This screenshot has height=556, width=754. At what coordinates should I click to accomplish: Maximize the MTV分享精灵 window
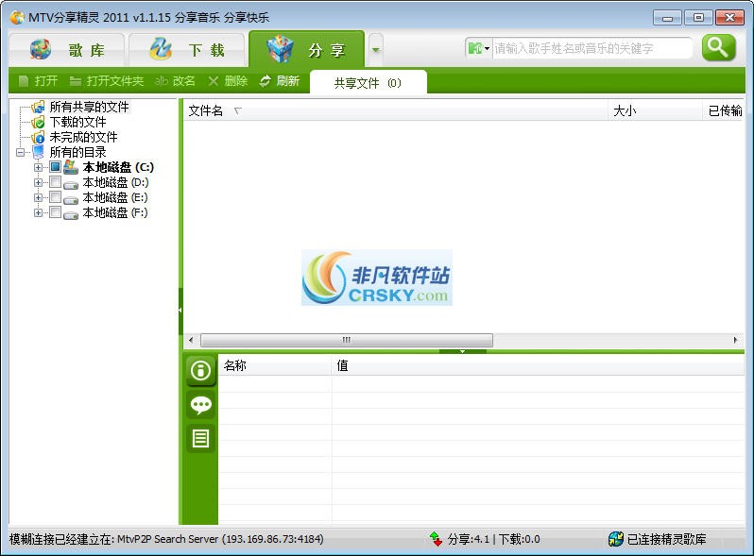tap(698, 18)
